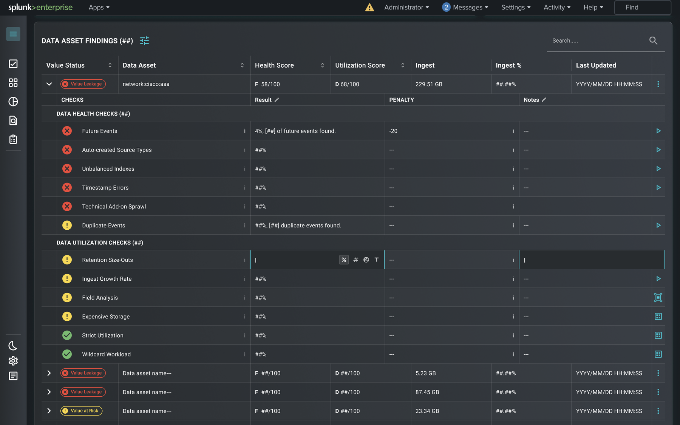Open Wildcard Workload grid icon

click(658, 354)
